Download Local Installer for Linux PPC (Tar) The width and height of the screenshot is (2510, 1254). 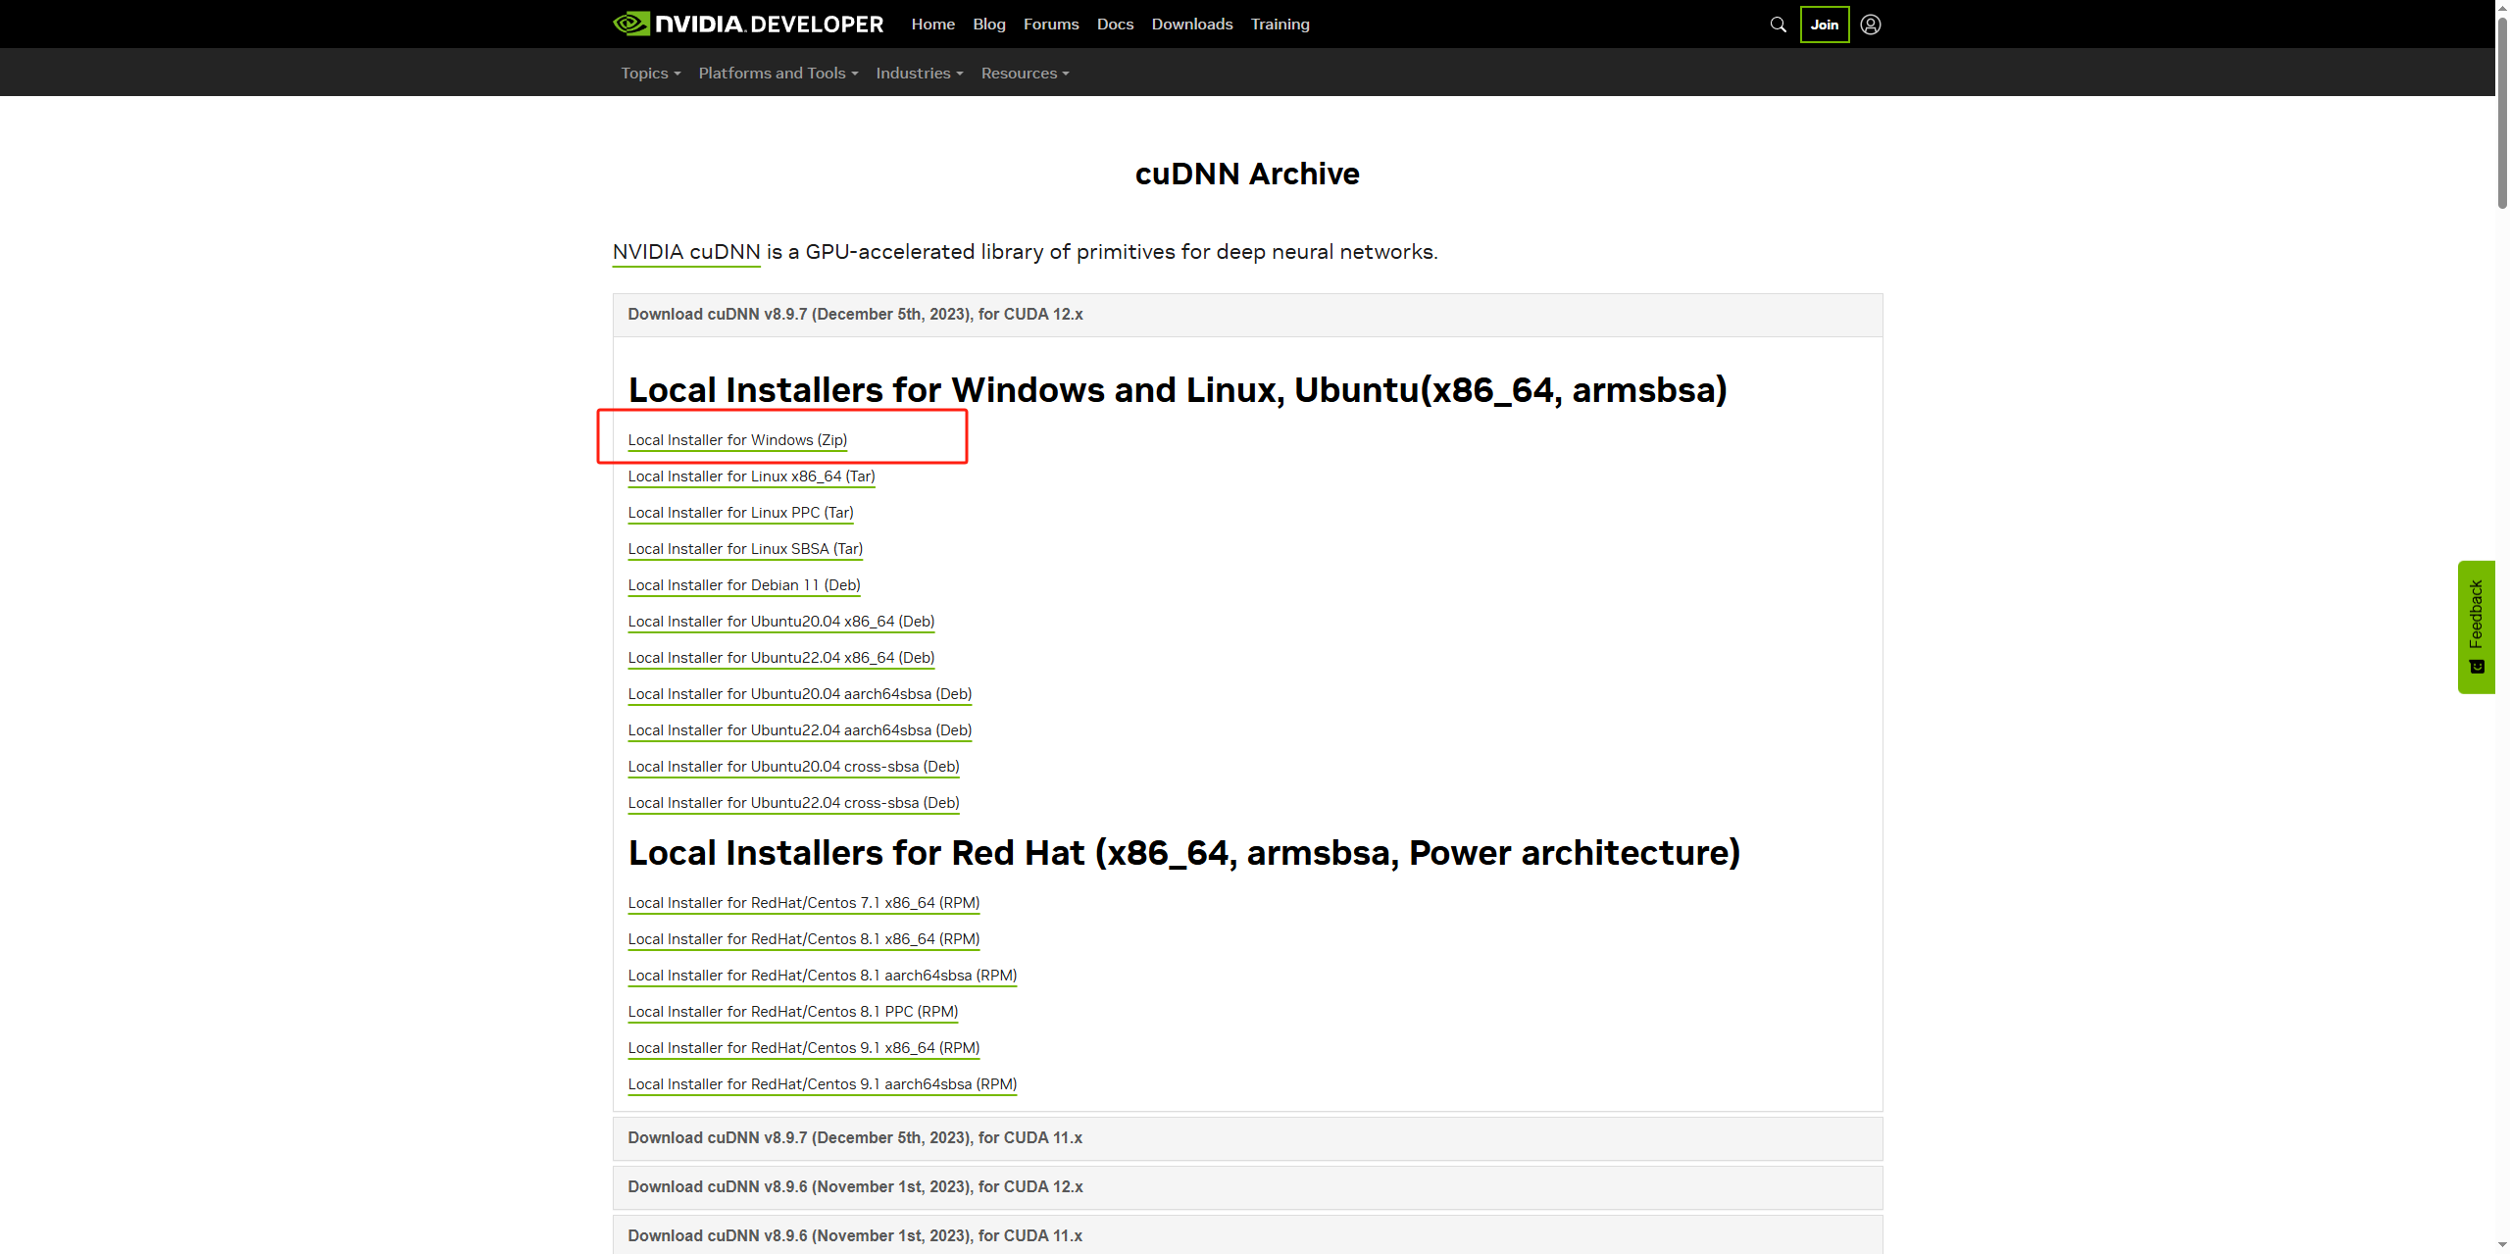point(740,513)
